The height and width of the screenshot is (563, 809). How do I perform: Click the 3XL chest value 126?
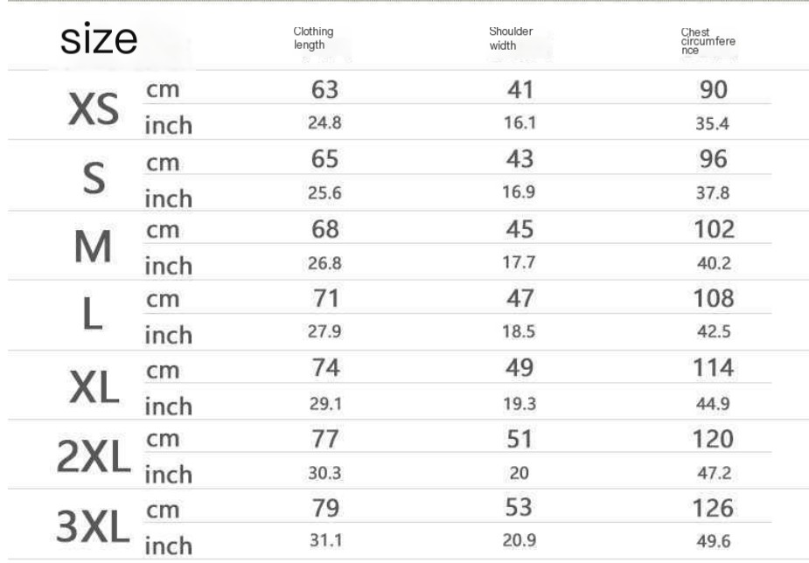point(713,508)
